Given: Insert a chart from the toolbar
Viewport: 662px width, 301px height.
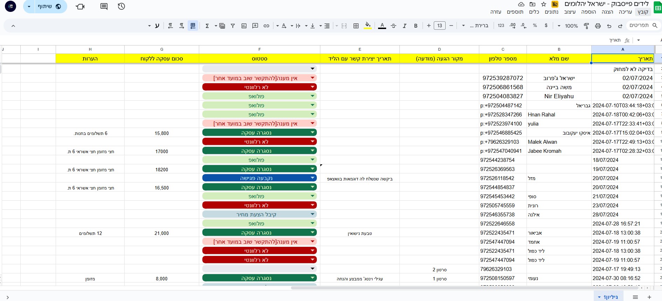Looking at the screenshot, I should click(244, 26).
